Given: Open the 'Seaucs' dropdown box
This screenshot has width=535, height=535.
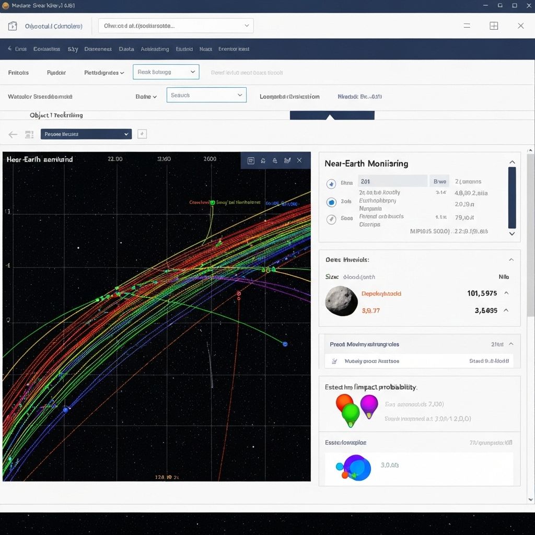Looking at the screenshot, I should [206, 95].
